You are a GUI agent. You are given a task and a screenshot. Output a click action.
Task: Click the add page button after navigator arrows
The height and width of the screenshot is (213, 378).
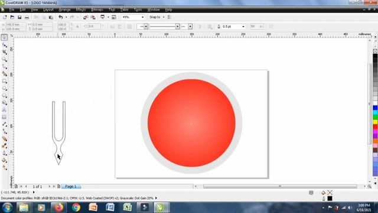click(x=58, y=186)
